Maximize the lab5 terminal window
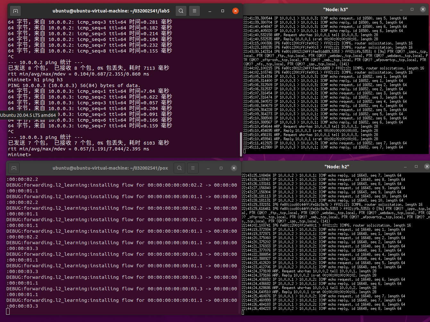Screen dimensions: 430x322 (223, 11)
